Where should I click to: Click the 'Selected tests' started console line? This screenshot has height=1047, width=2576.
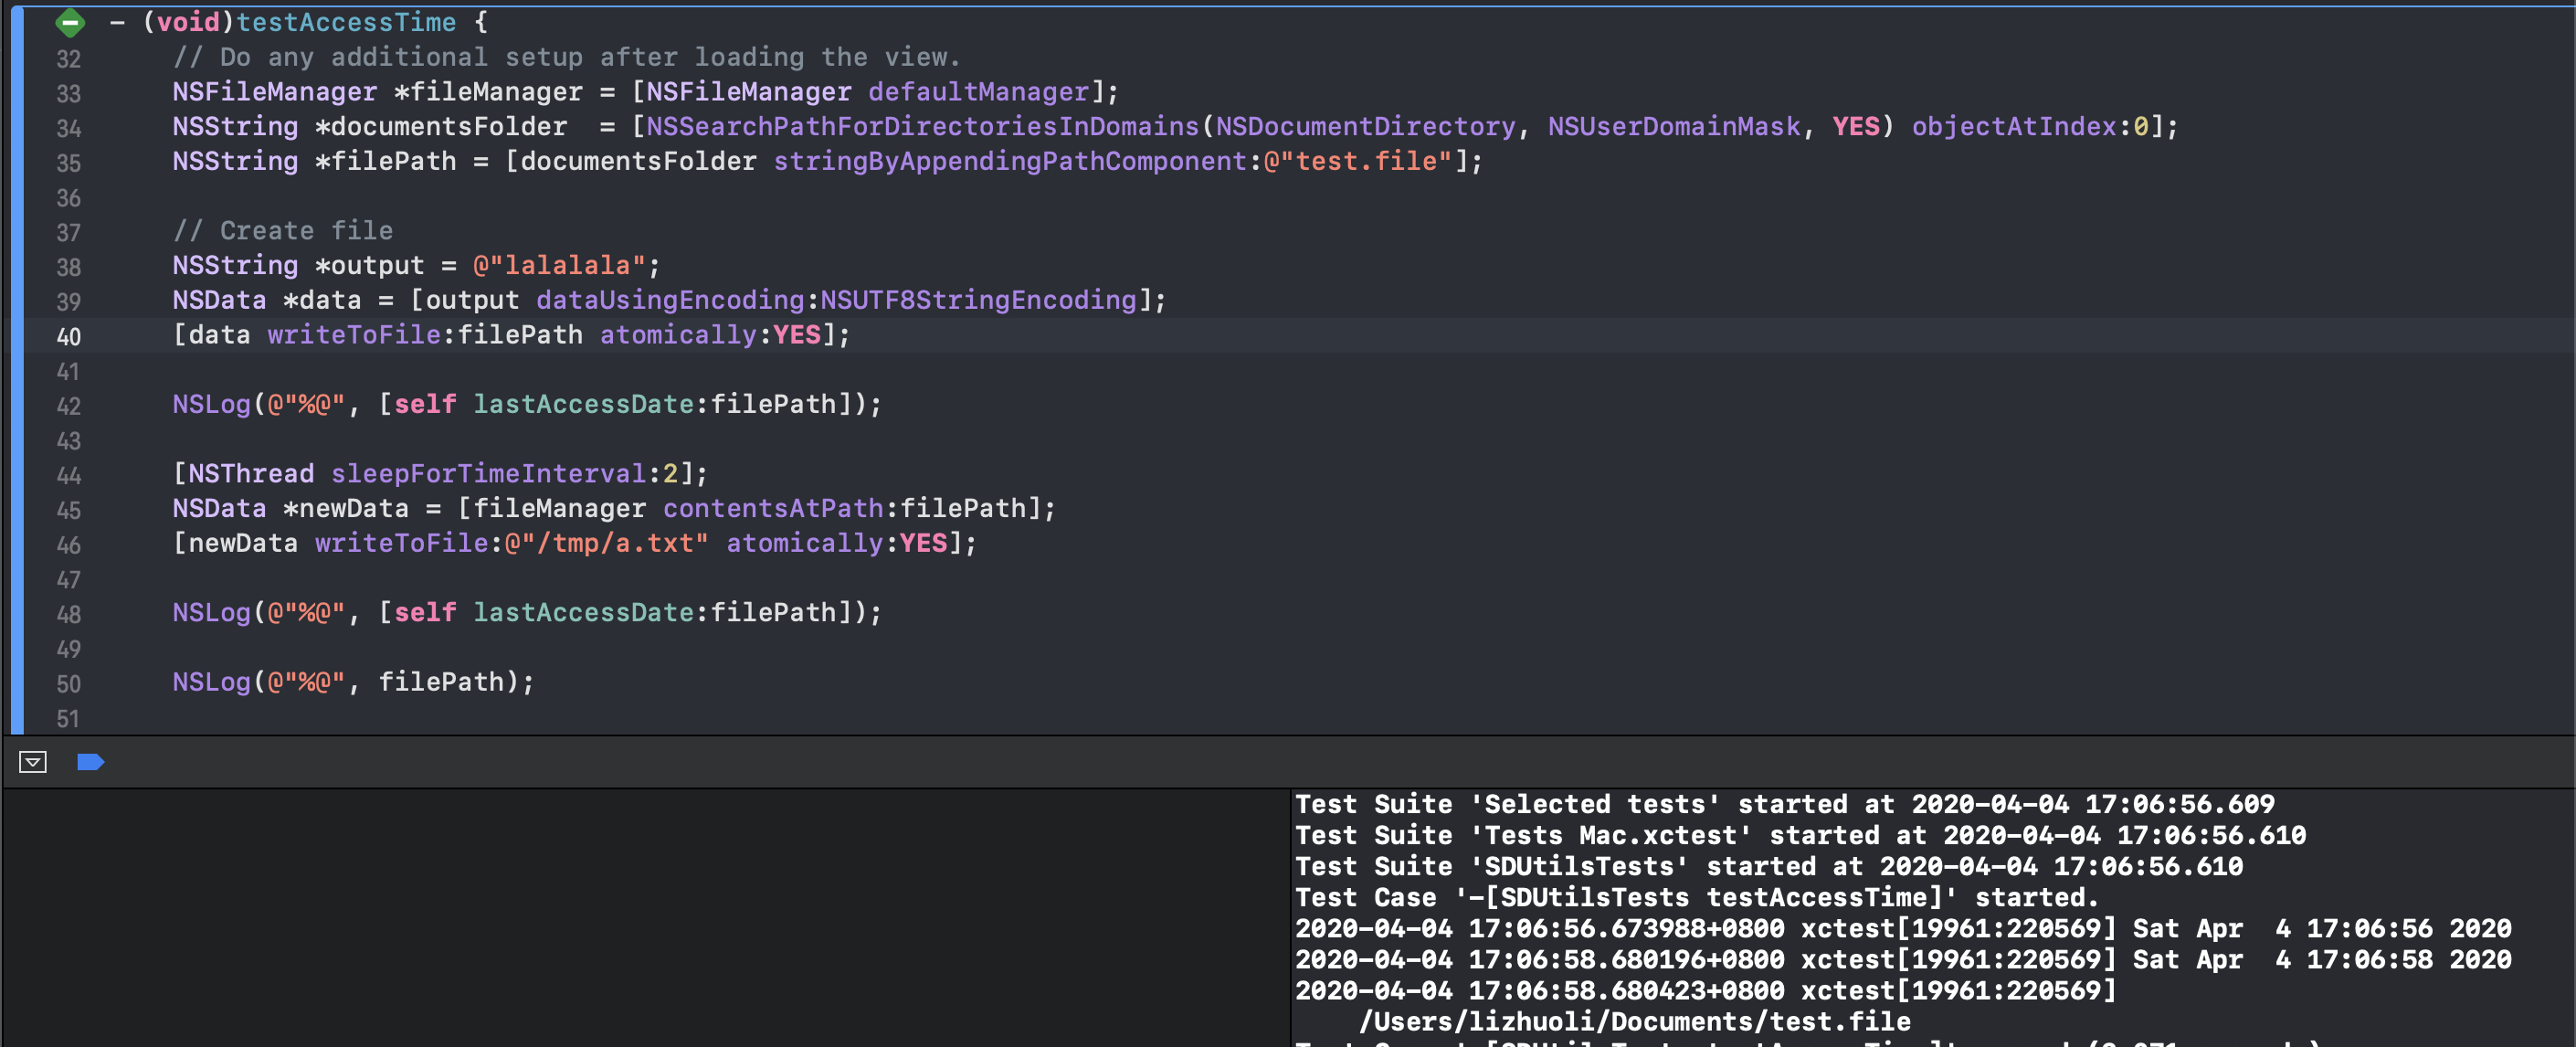1784,804
